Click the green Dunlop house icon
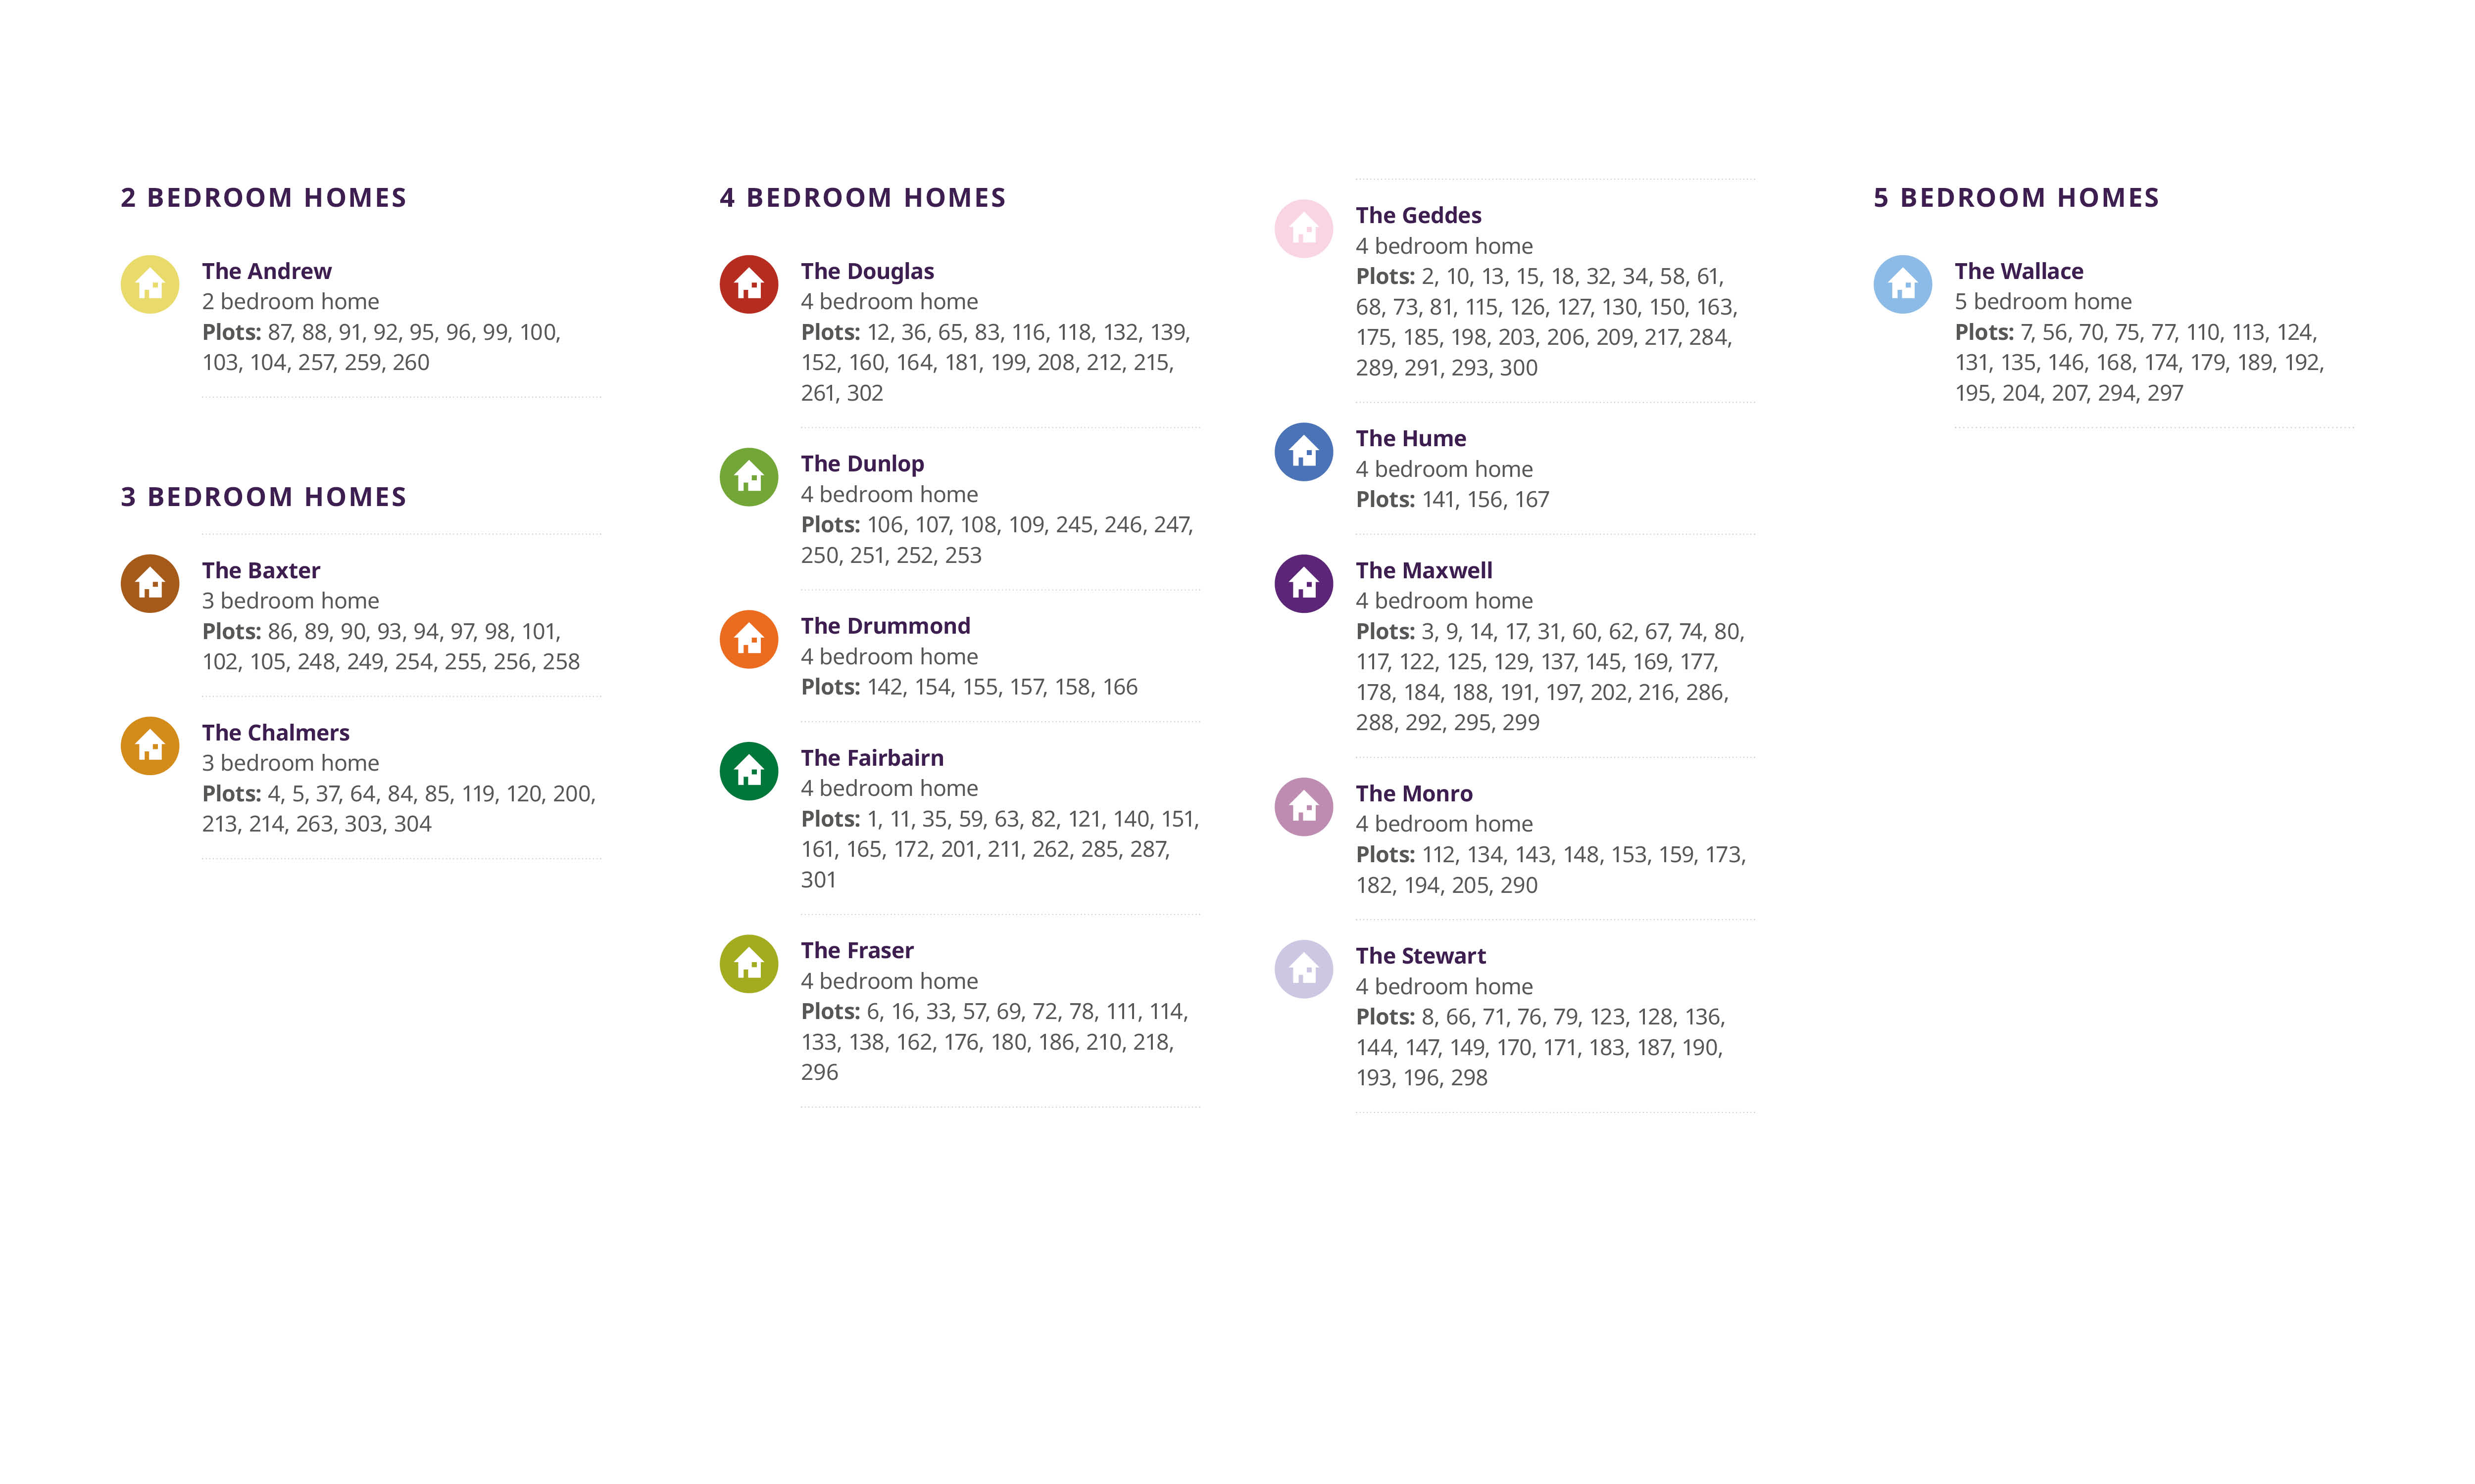The image size is (2475, 1484). pos(748,477)
